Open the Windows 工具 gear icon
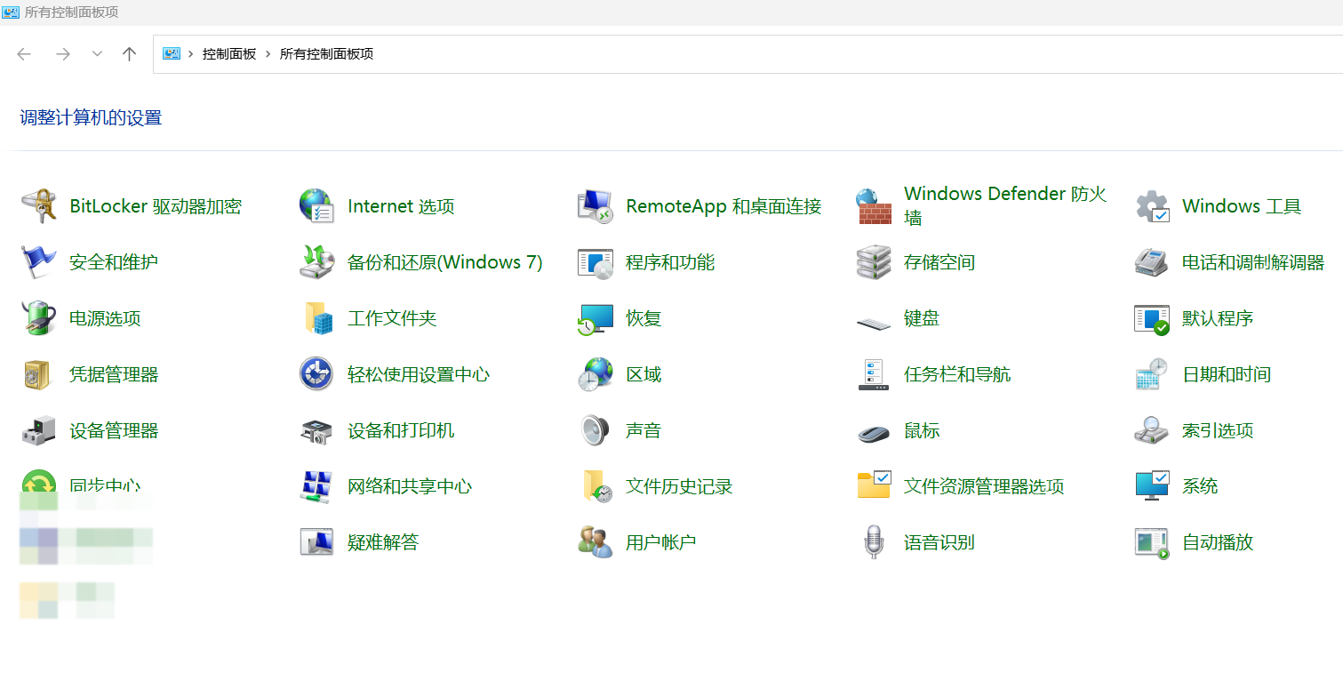Viewport: 1343px width, 673px height. (x=1152, y=206)
